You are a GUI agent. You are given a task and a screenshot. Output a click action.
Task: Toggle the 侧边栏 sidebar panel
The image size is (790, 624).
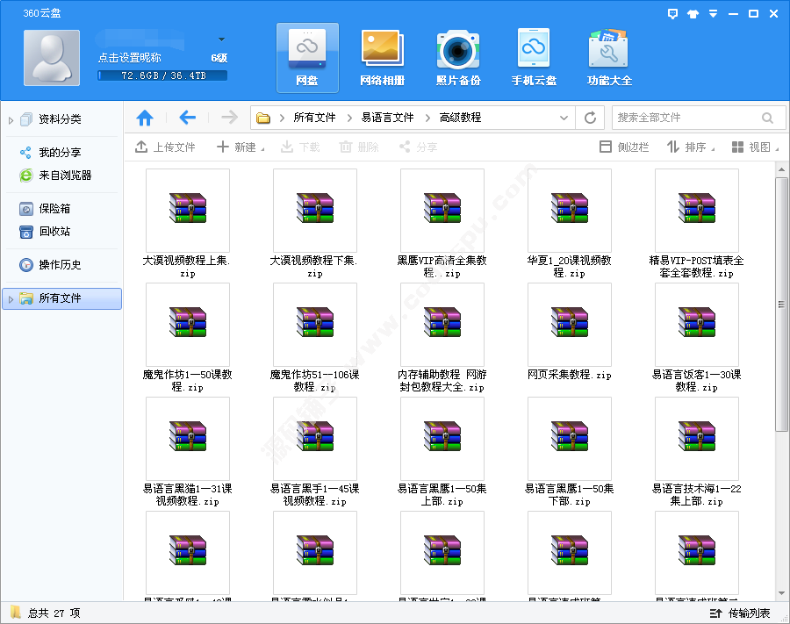(x=624, y=147)
